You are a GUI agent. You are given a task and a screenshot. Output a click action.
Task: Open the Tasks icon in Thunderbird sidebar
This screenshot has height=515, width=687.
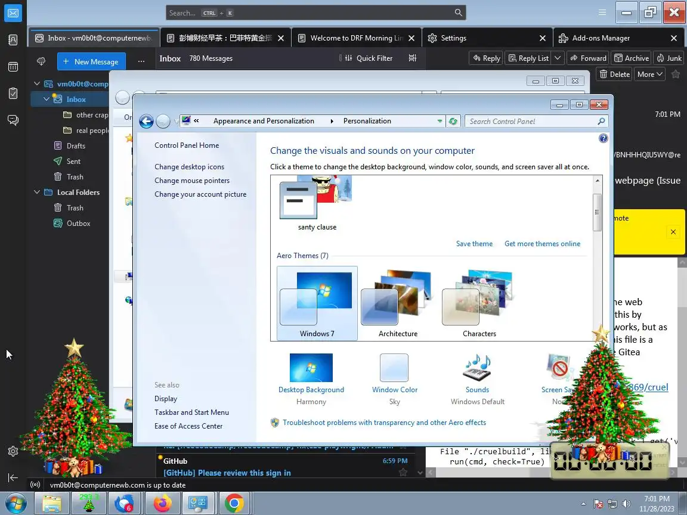click(x=13, y=93)
